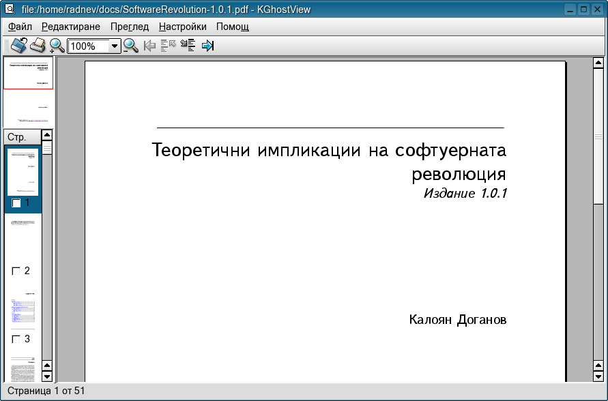Click the zoom in magnifier icon
The width and height of the screenshot is (608, 401).
coord(57,46)
